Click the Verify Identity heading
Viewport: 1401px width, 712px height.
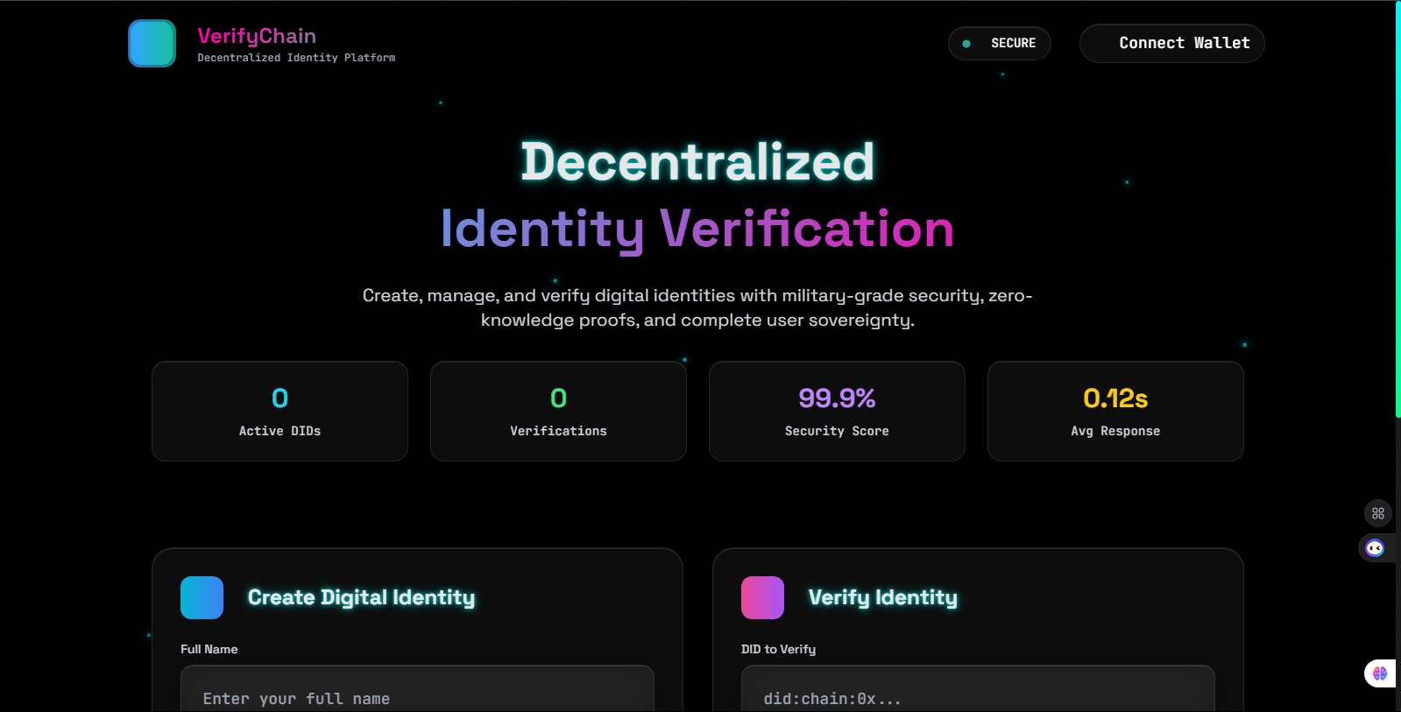click(x=882, y=597)
